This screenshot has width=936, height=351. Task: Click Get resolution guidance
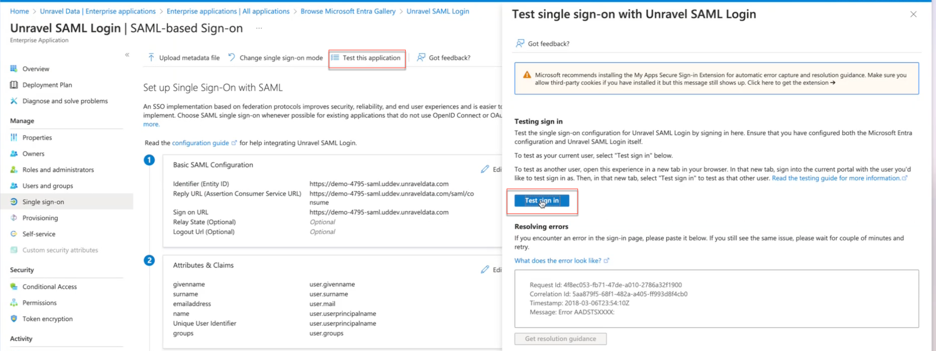(x=560, y=338)
